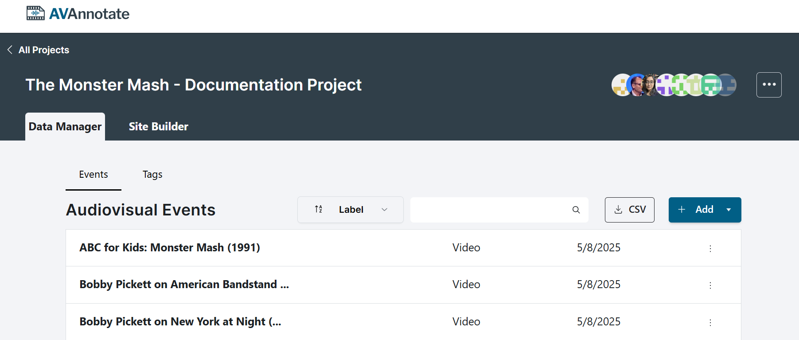The image size is (799, 340).
Task: Click the avatar of woman with glasses
Action: 651,85
